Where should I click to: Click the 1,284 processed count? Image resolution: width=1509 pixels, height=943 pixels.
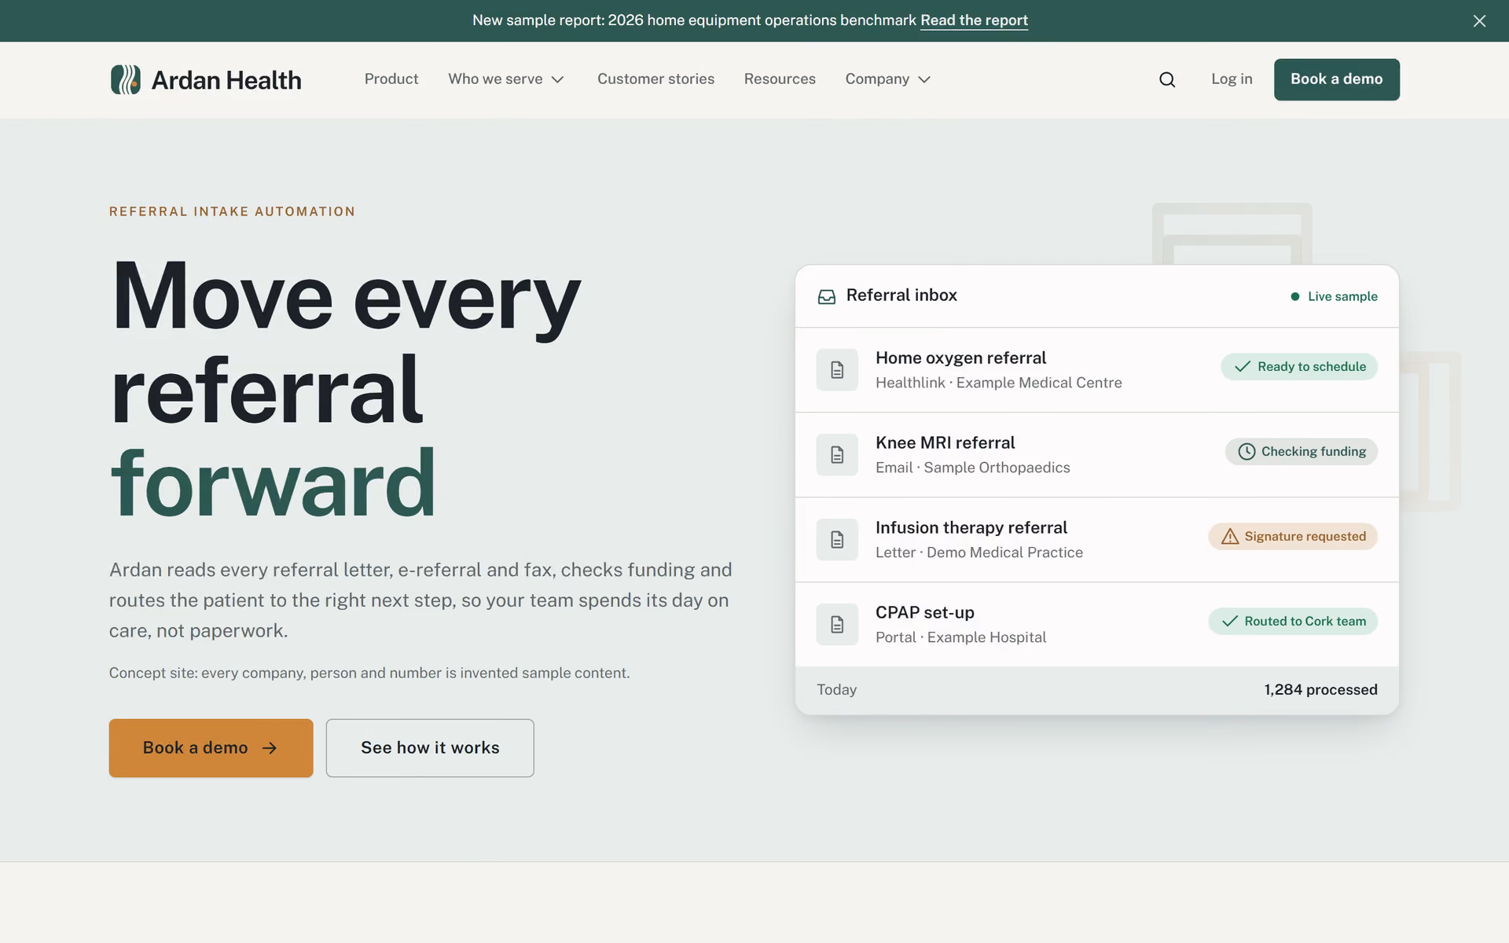tap(1320, 690)
